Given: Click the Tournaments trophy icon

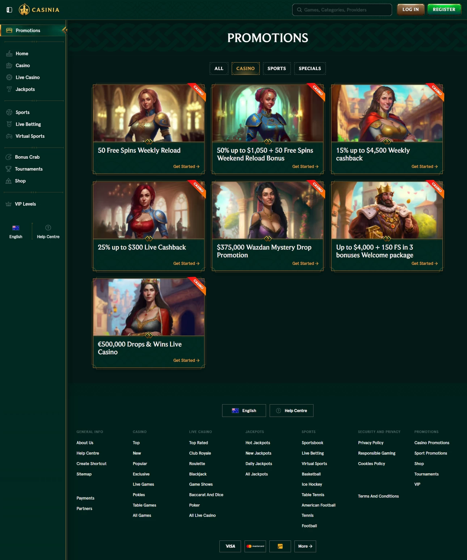Looking at the screenshot, I should pos(9,169).
